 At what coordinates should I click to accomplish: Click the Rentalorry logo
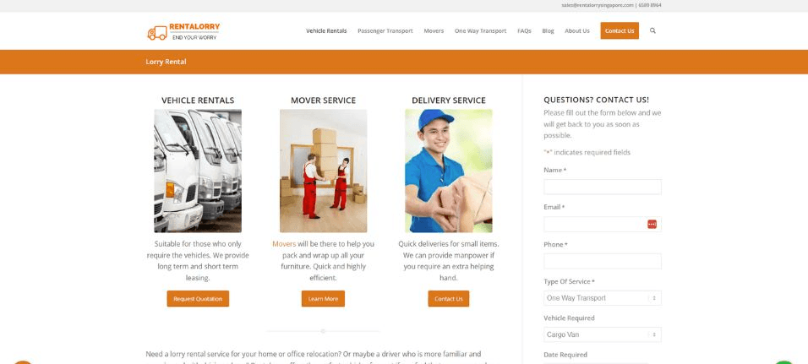183,31
